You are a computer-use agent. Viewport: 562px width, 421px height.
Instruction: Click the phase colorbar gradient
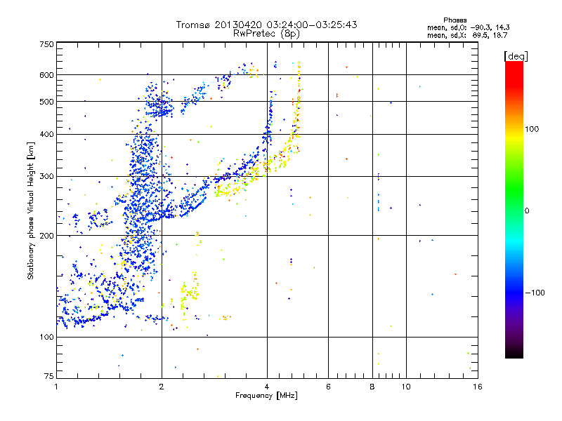tap(514, 209)
